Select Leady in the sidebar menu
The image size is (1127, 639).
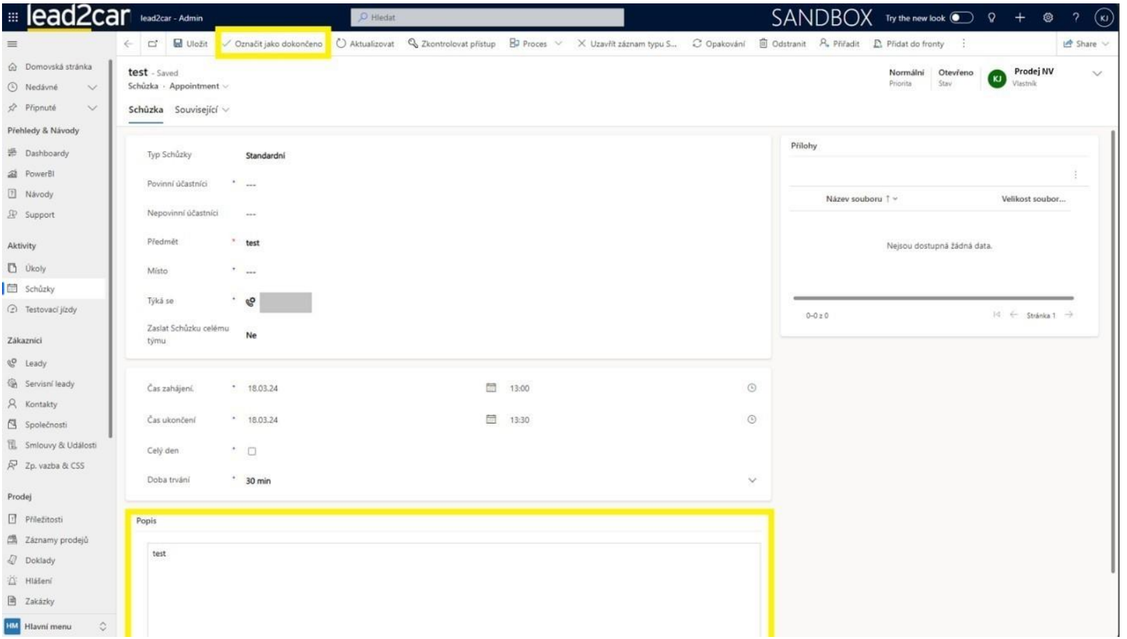click(x=36, y=363)
